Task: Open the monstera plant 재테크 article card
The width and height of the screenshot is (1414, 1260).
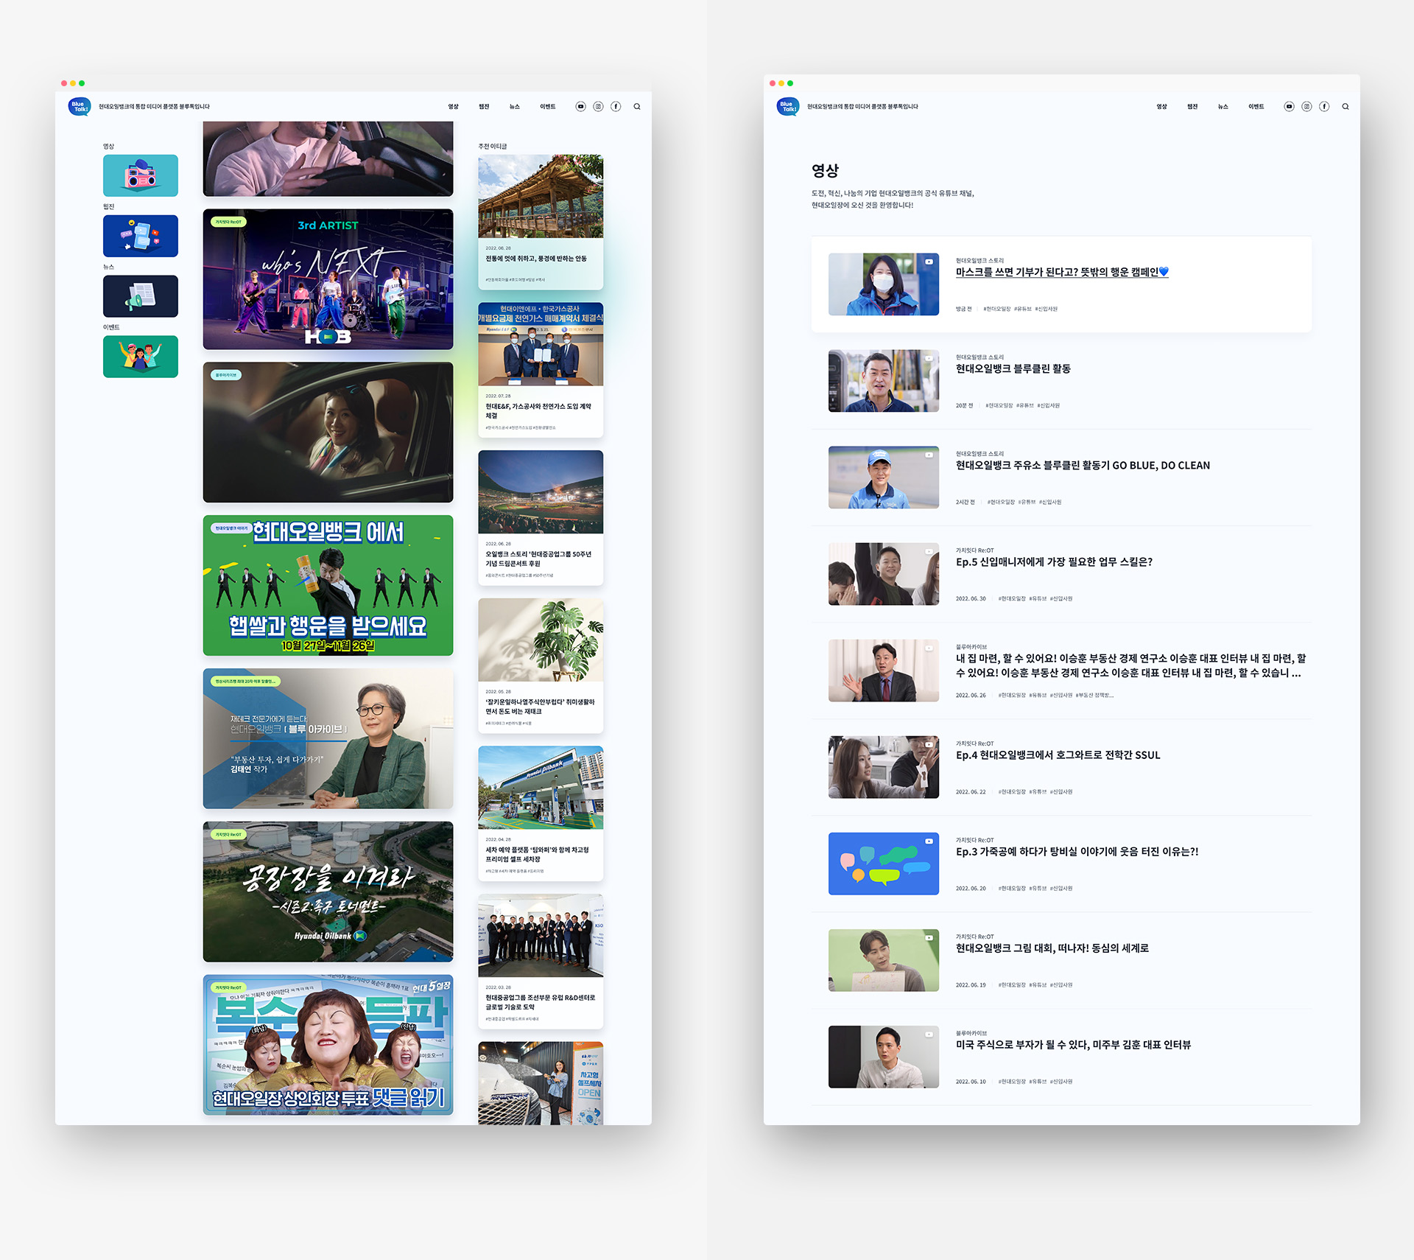Action: [x=541, y=666]
